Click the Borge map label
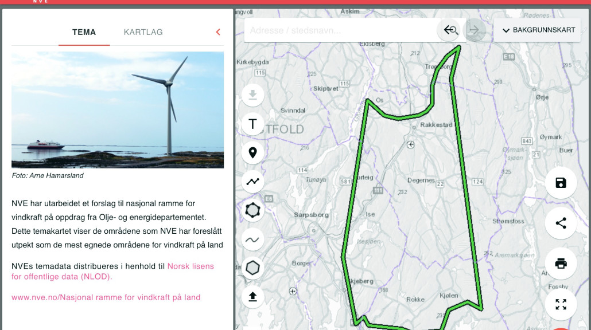The image size is (591, 330). pos(301,263)
